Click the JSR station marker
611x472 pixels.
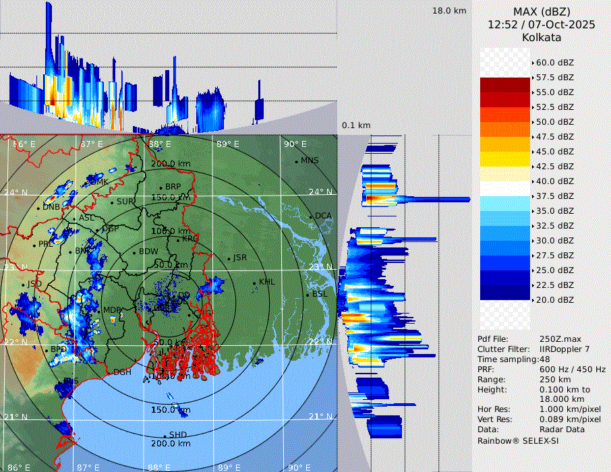pos(229,258)
